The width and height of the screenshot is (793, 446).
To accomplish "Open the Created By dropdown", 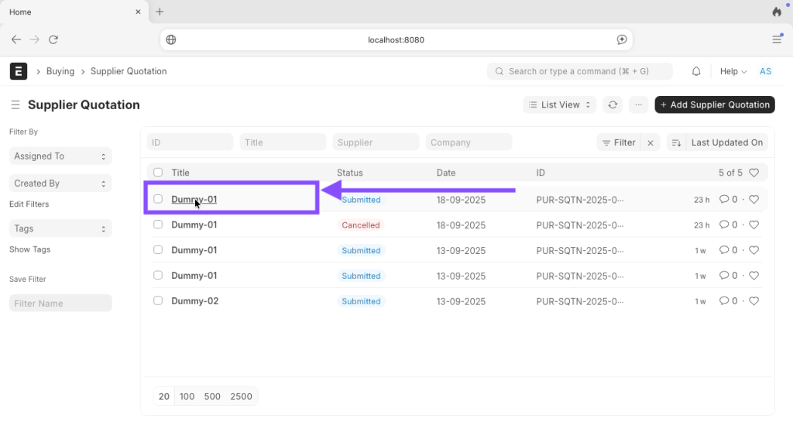I will click(x=60, y=184).
